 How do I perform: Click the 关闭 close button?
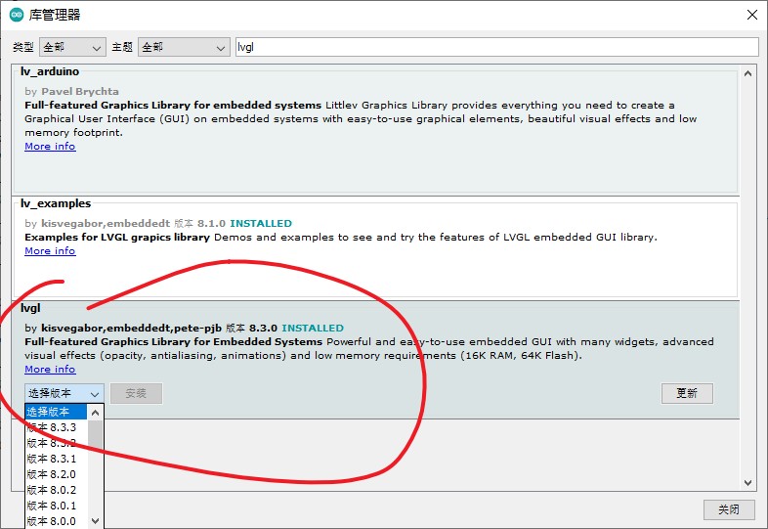click(729, 509)
